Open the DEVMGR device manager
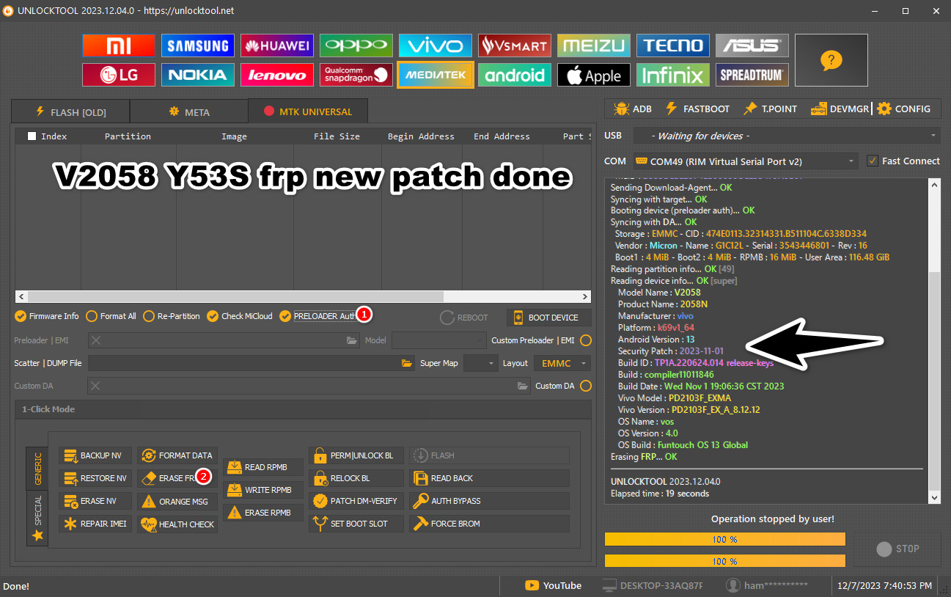This screenshot has width=951, height=597. tap(839, 109)
